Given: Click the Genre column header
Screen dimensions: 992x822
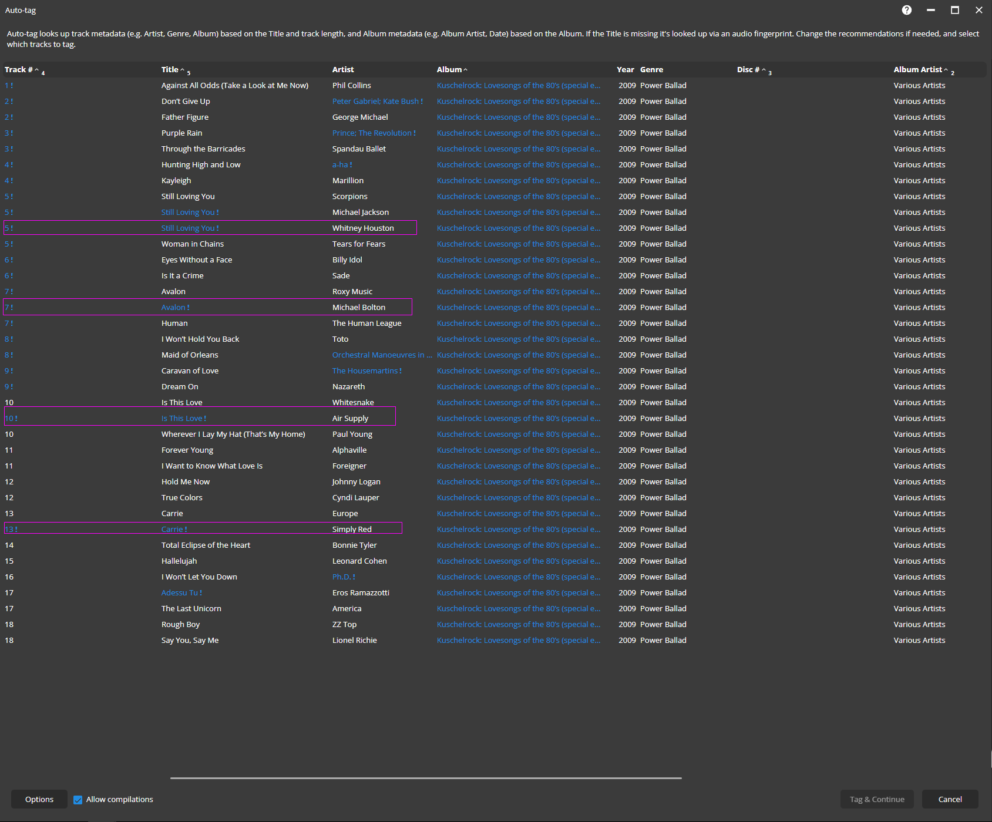Looking at the screenshot, I should (x=651, y=70).
